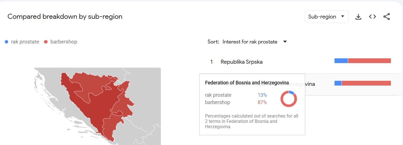
Task: Click the blue rak prostate legend dot
Action: 7,42
